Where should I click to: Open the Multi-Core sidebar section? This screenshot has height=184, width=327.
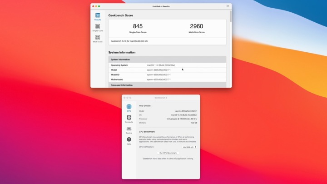pos(98,39)
